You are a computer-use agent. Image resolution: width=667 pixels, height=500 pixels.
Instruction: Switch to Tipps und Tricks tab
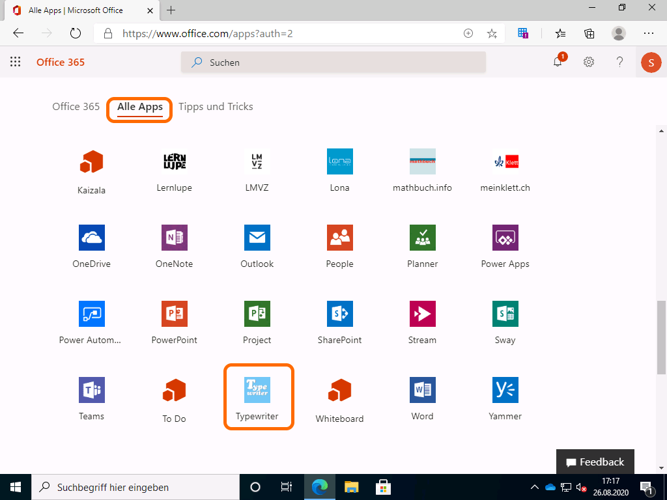point(216,107)
